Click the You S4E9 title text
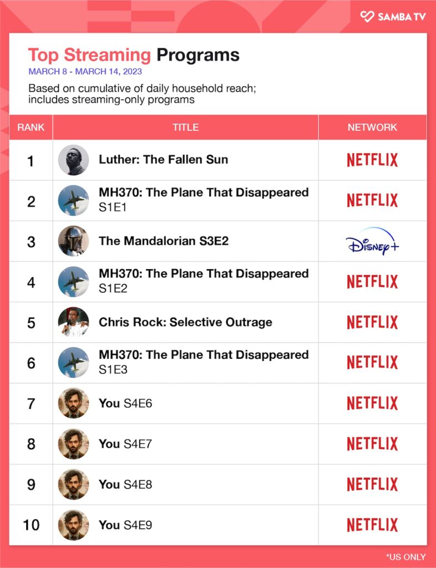This screenshot has width=436, height=568. pyautogui.click(x=125, y=525)
